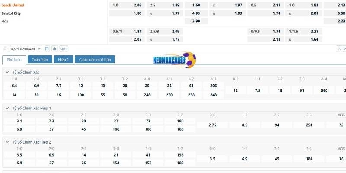The width and height of the screenshot is (346, 173).
Task: Collapse Tỷ Số Chính Xác Hiệp 2 section
Action: 7,142
